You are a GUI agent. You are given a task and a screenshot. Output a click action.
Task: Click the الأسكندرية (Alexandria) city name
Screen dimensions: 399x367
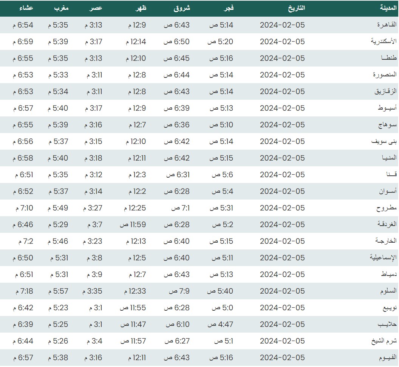coord(384,42)
